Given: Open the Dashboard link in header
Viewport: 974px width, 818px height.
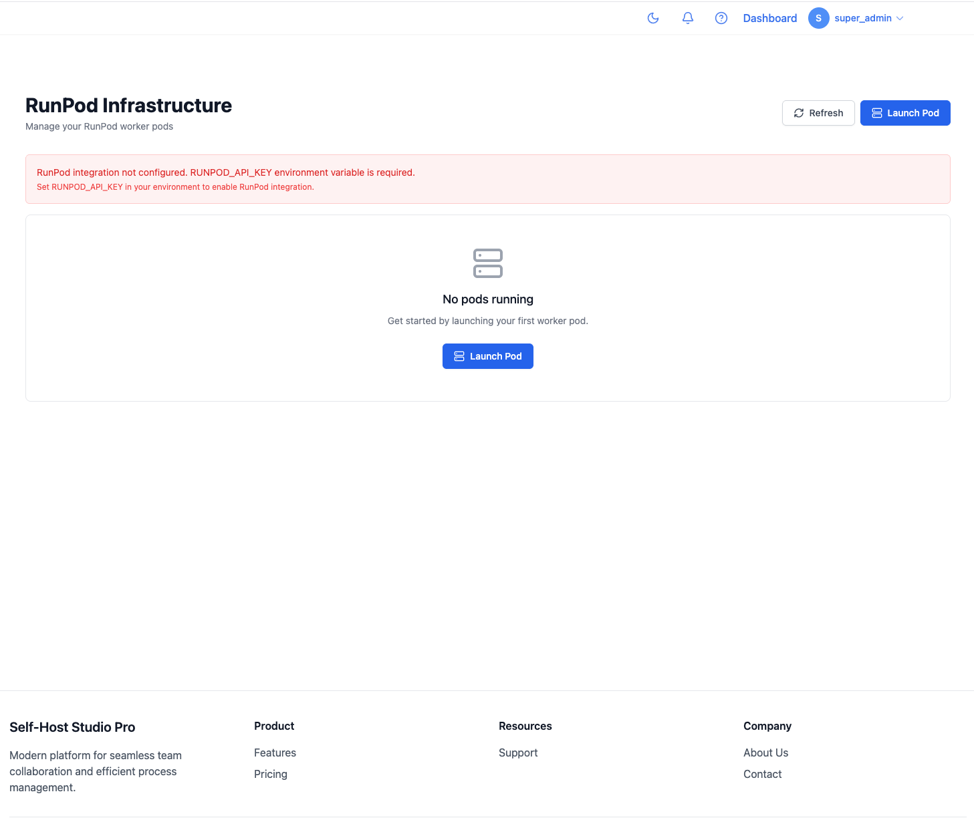Looking at the screenshot, I should (x=769, y=18).
